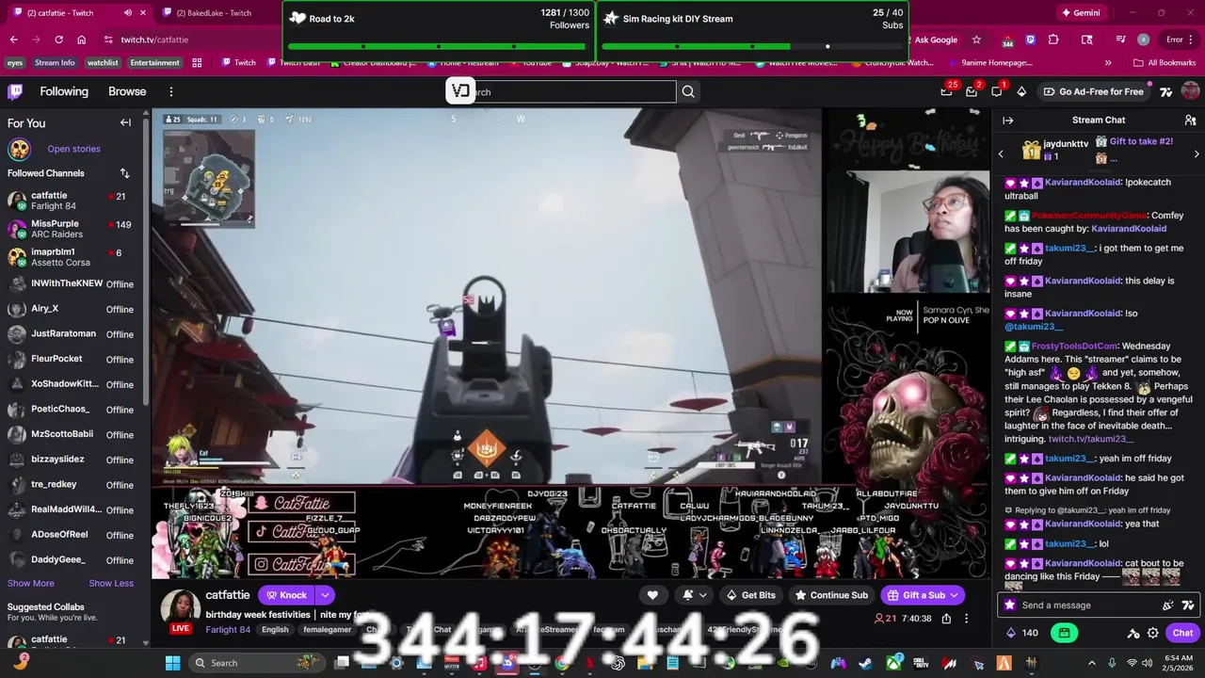The image size is (1205, 678).
Task: Open All Bookmarks folder
Action: point(1165,63)
